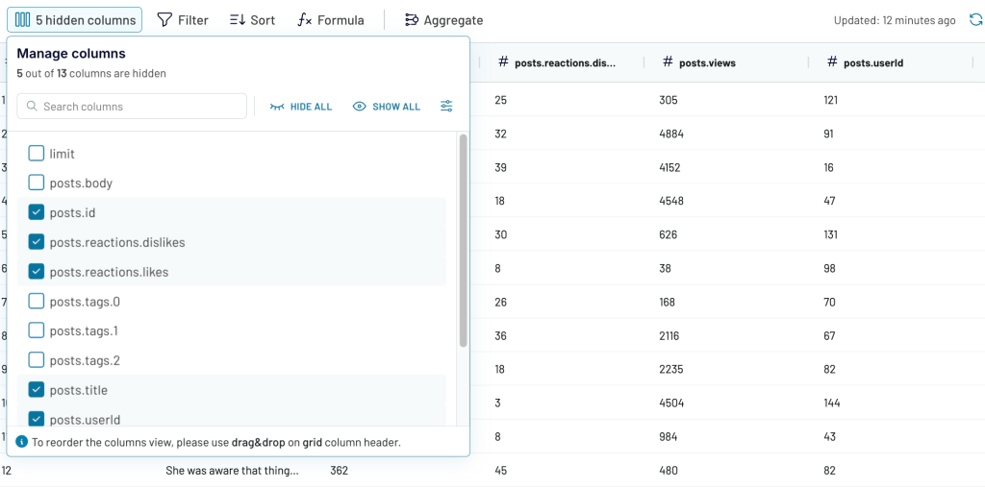Open the Filter tool
Viewport: 985px width, 489px height.
point(182,20)
